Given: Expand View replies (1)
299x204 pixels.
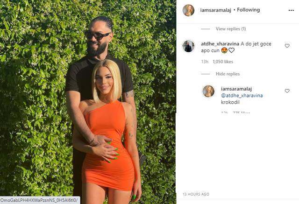Looking at the screenshot, I should (231, 29).
